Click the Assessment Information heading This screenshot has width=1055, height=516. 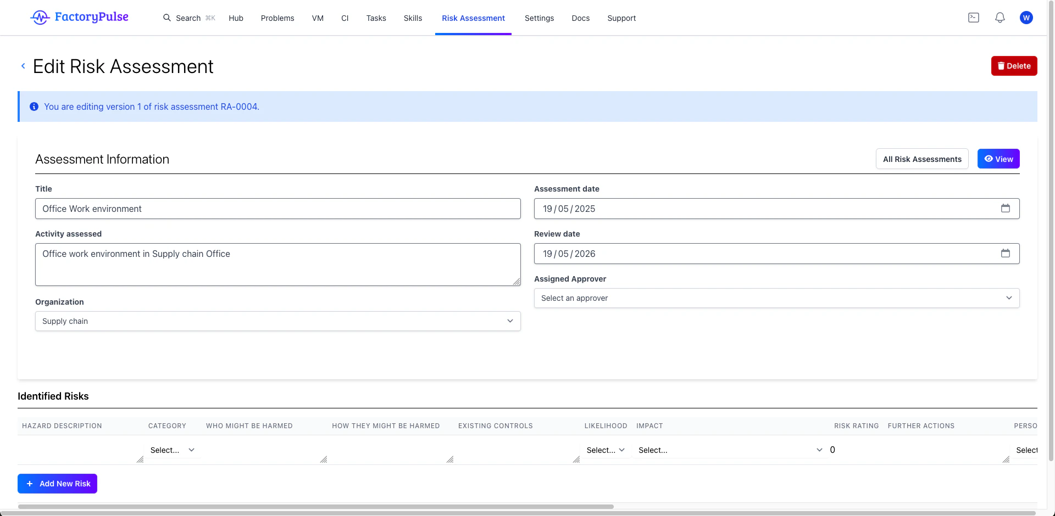102,159
